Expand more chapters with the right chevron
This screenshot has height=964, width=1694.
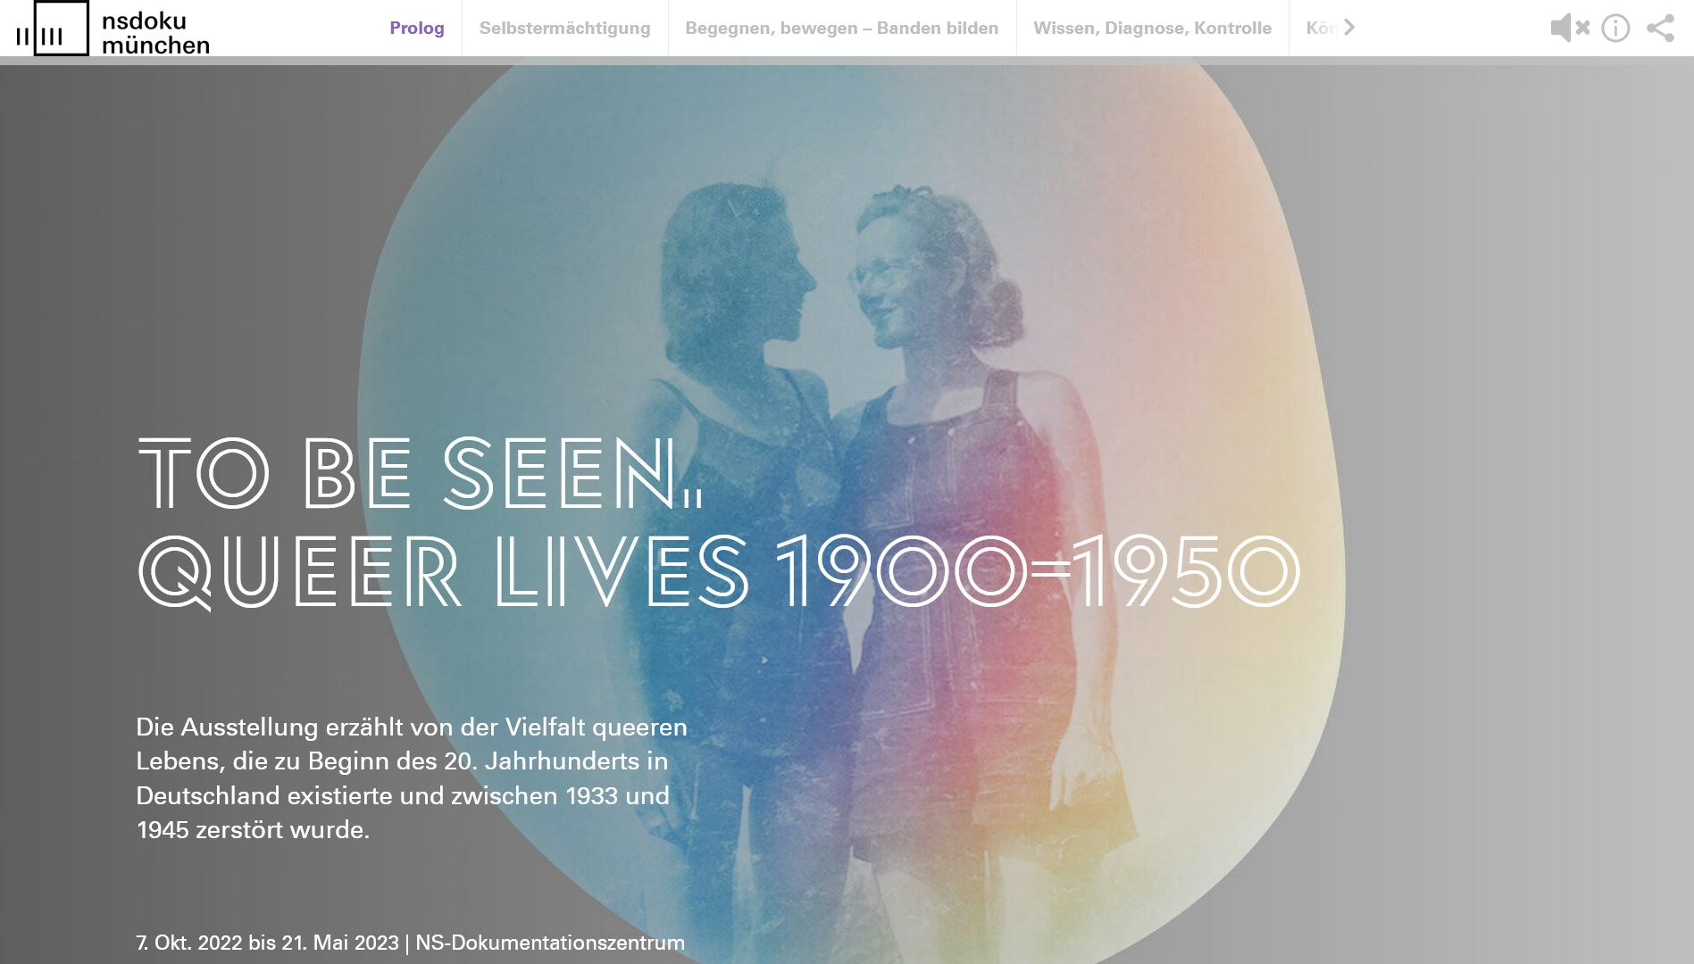pyautogui.click(x=1349, y=28)
